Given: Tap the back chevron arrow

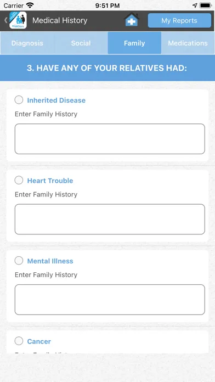Looking at the screenshot, I should click(x=5, y=20).
